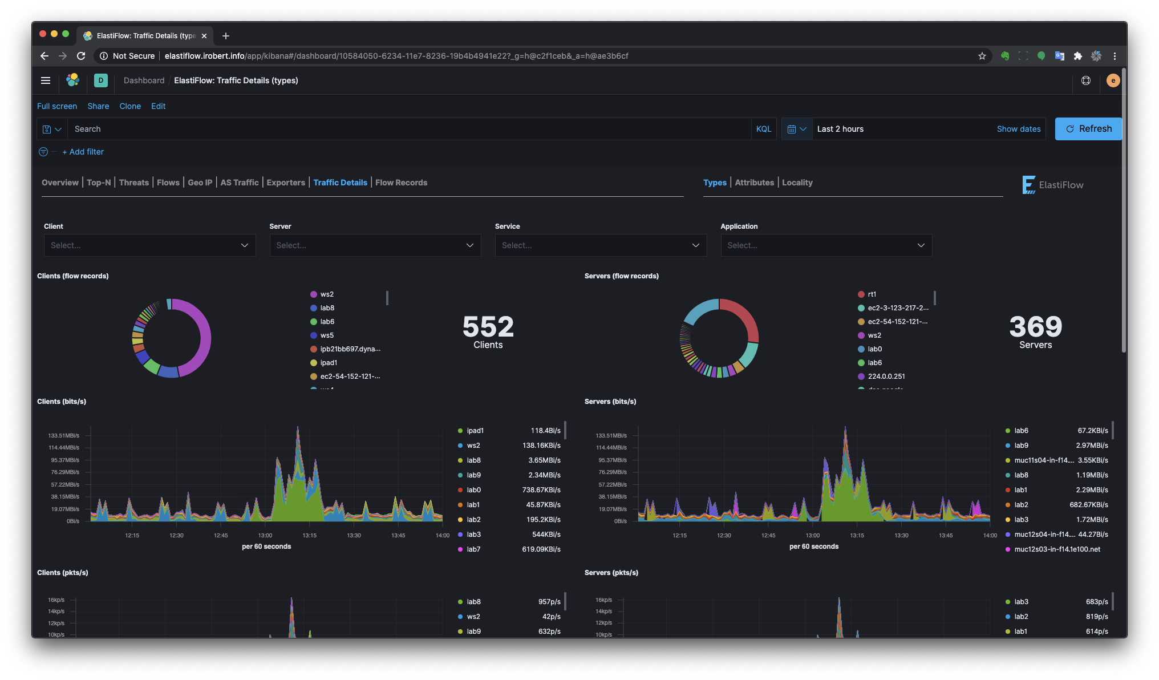Click the red rt1 Servers donut segment
Image resolution: width=1159 pixels, height=680 pixels.
(744, 315)
